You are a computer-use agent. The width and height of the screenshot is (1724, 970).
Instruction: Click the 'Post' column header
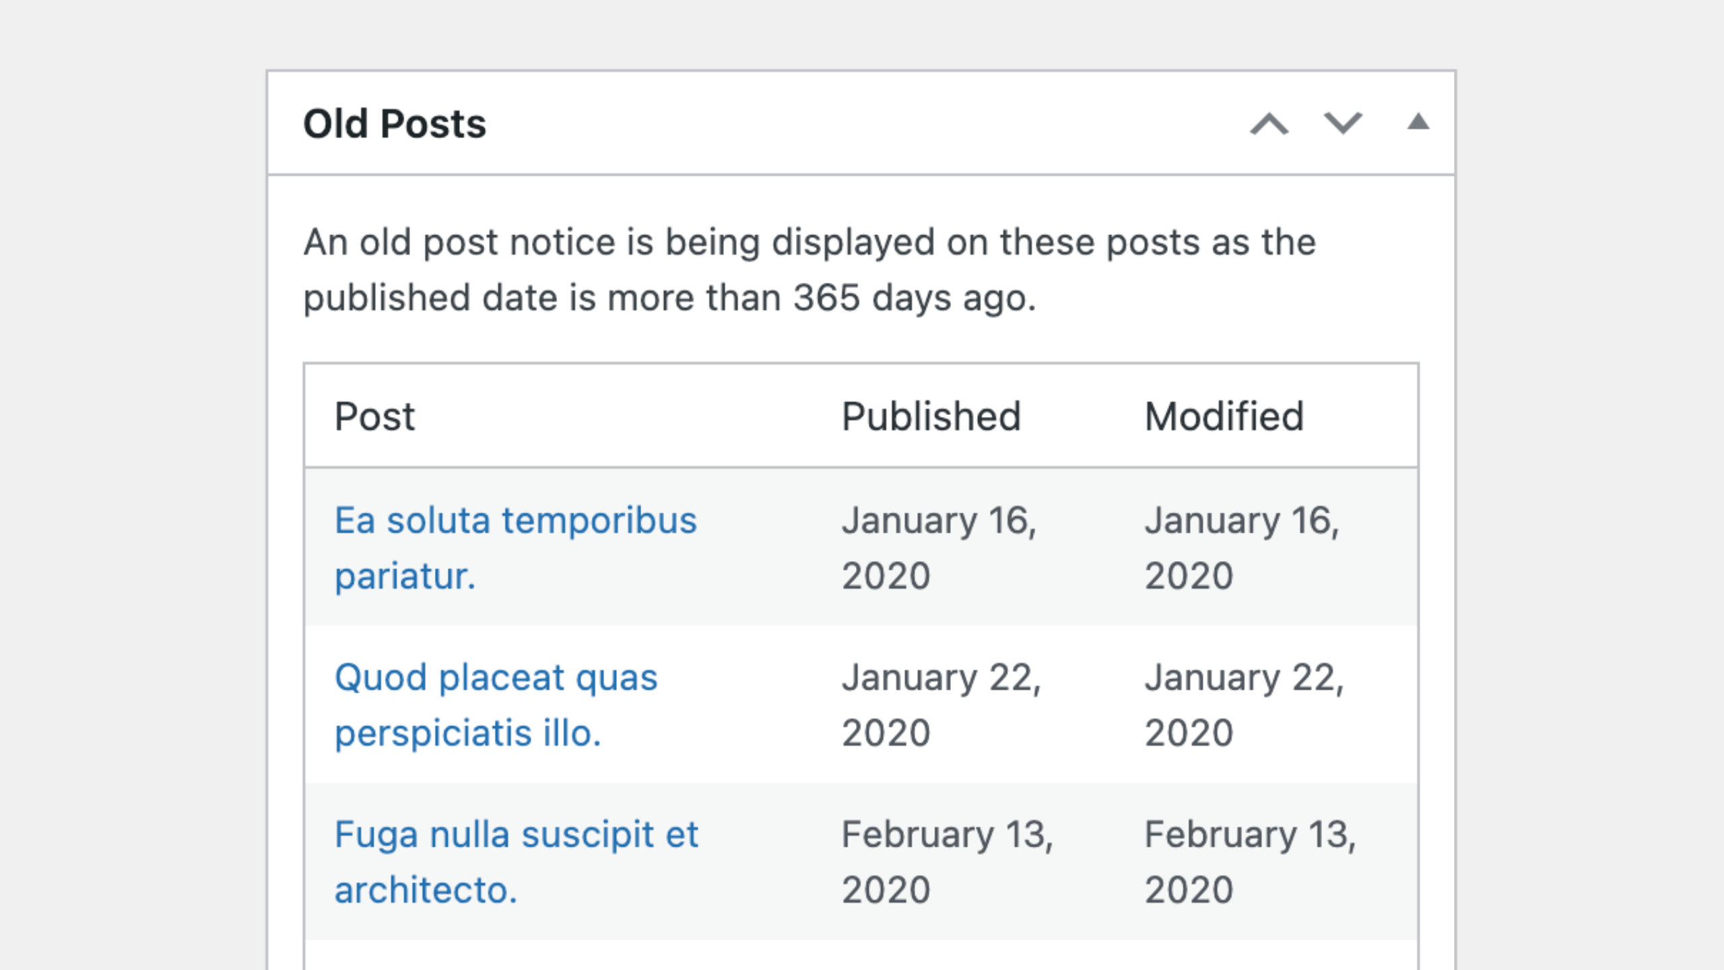pos(375,416)
